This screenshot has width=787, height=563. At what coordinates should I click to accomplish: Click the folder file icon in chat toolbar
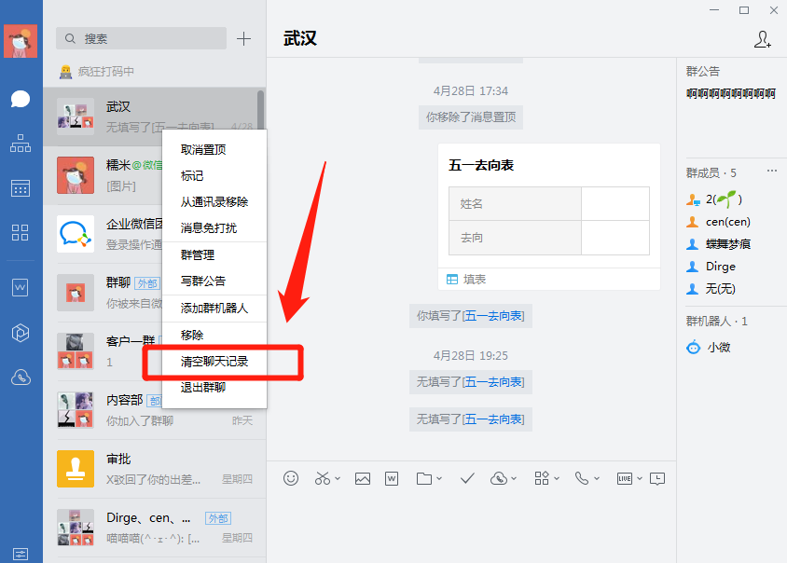(424, 479)
